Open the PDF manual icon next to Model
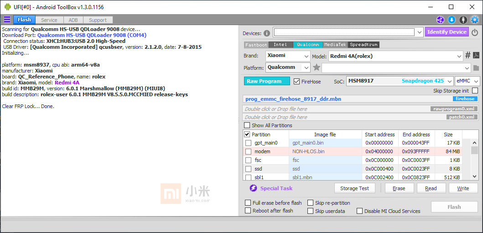 pos(476,55)
